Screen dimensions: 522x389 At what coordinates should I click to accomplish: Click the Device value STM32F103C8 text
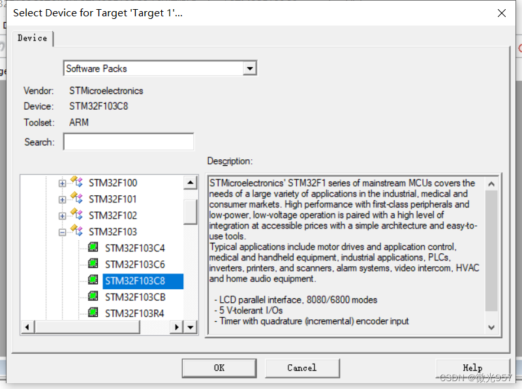point(99,106)
